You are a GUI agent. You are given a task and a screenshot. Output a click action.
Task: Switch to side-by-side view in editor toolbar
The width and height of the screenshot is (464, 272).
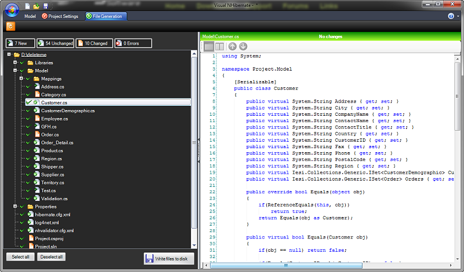220,46
